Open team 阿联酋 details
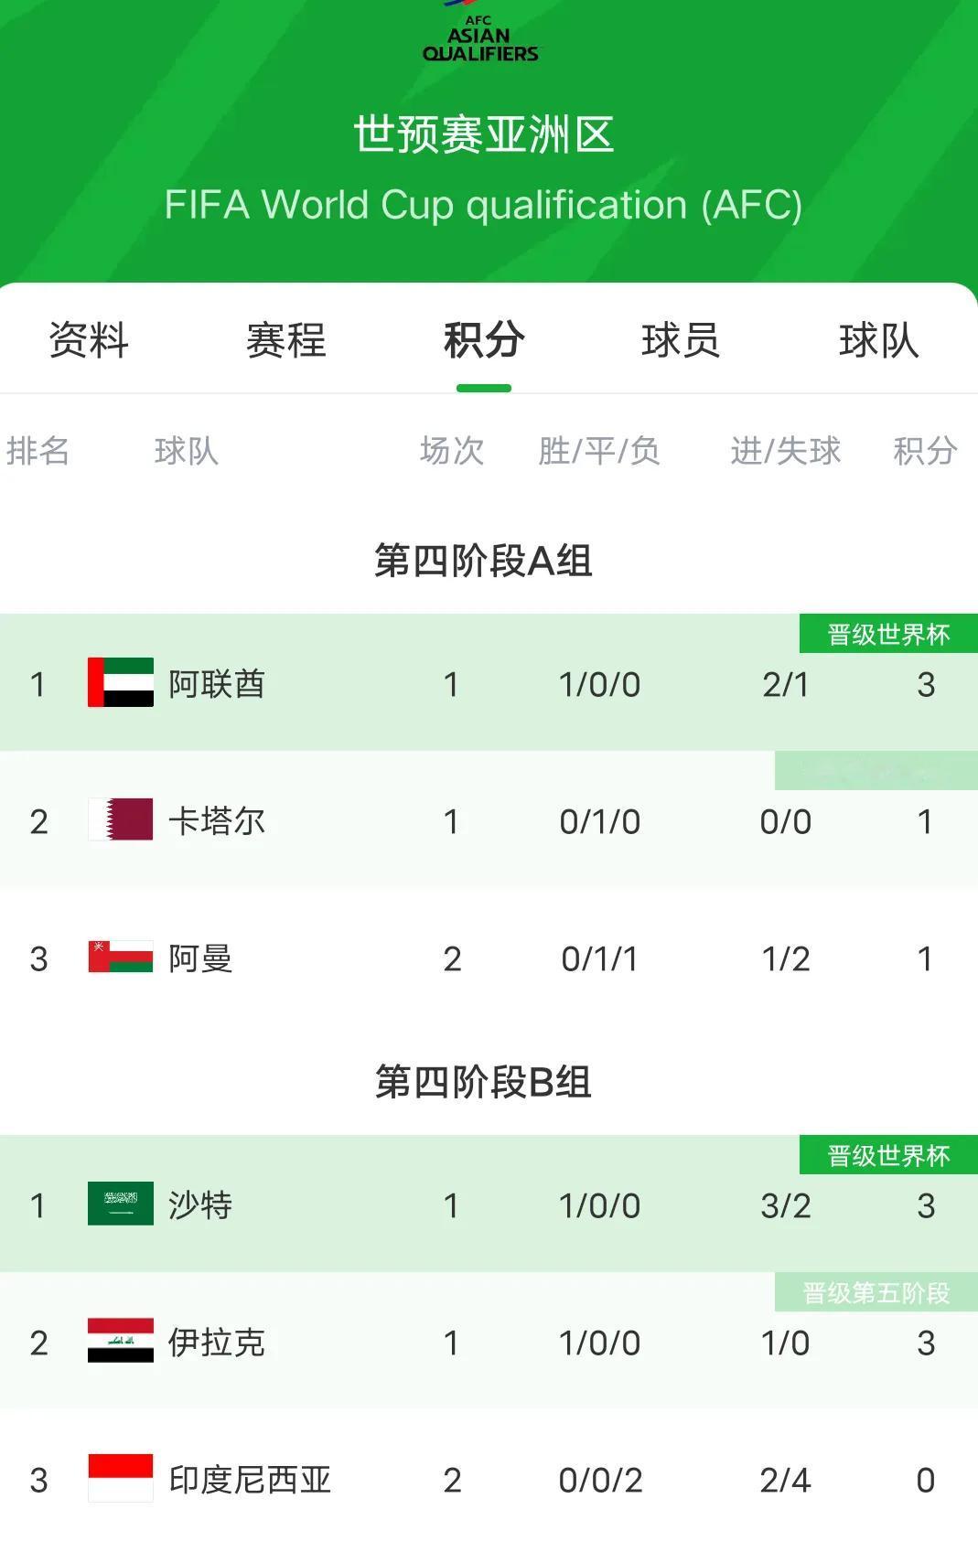This screenshot has width=978, height=1552. 217,684
